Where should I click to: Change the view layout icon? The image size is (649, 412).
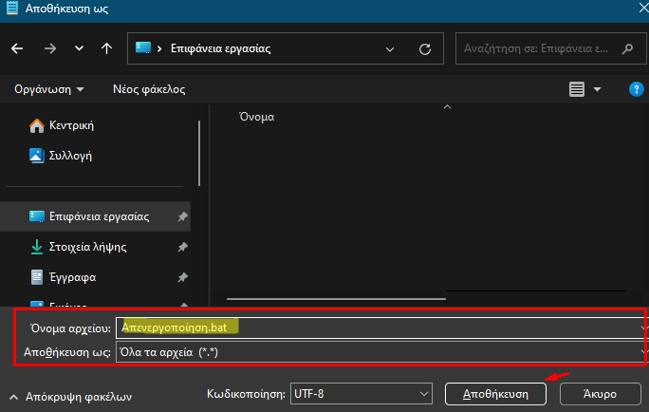[576, 89]
